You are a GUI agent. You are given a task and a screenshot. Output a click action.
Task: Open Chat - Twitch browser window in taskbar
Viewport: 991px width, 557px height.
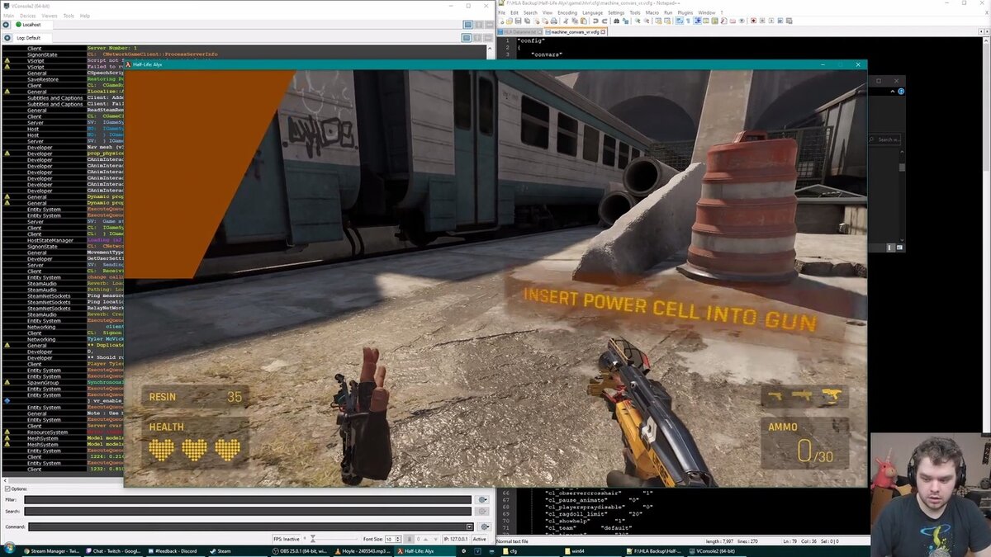[x=114, y=550]
